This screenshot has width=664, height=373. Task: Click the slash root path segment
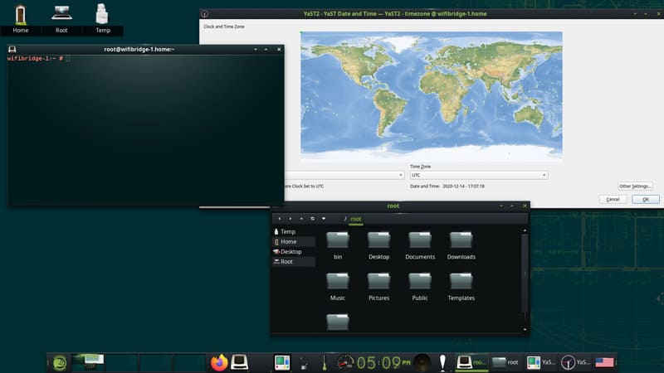pyautogui.click(x=345, y=219)
